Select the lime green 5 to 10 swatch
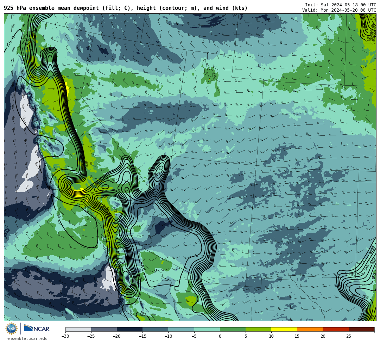Viewport: 380px width, 343px height. click(258, 329)
